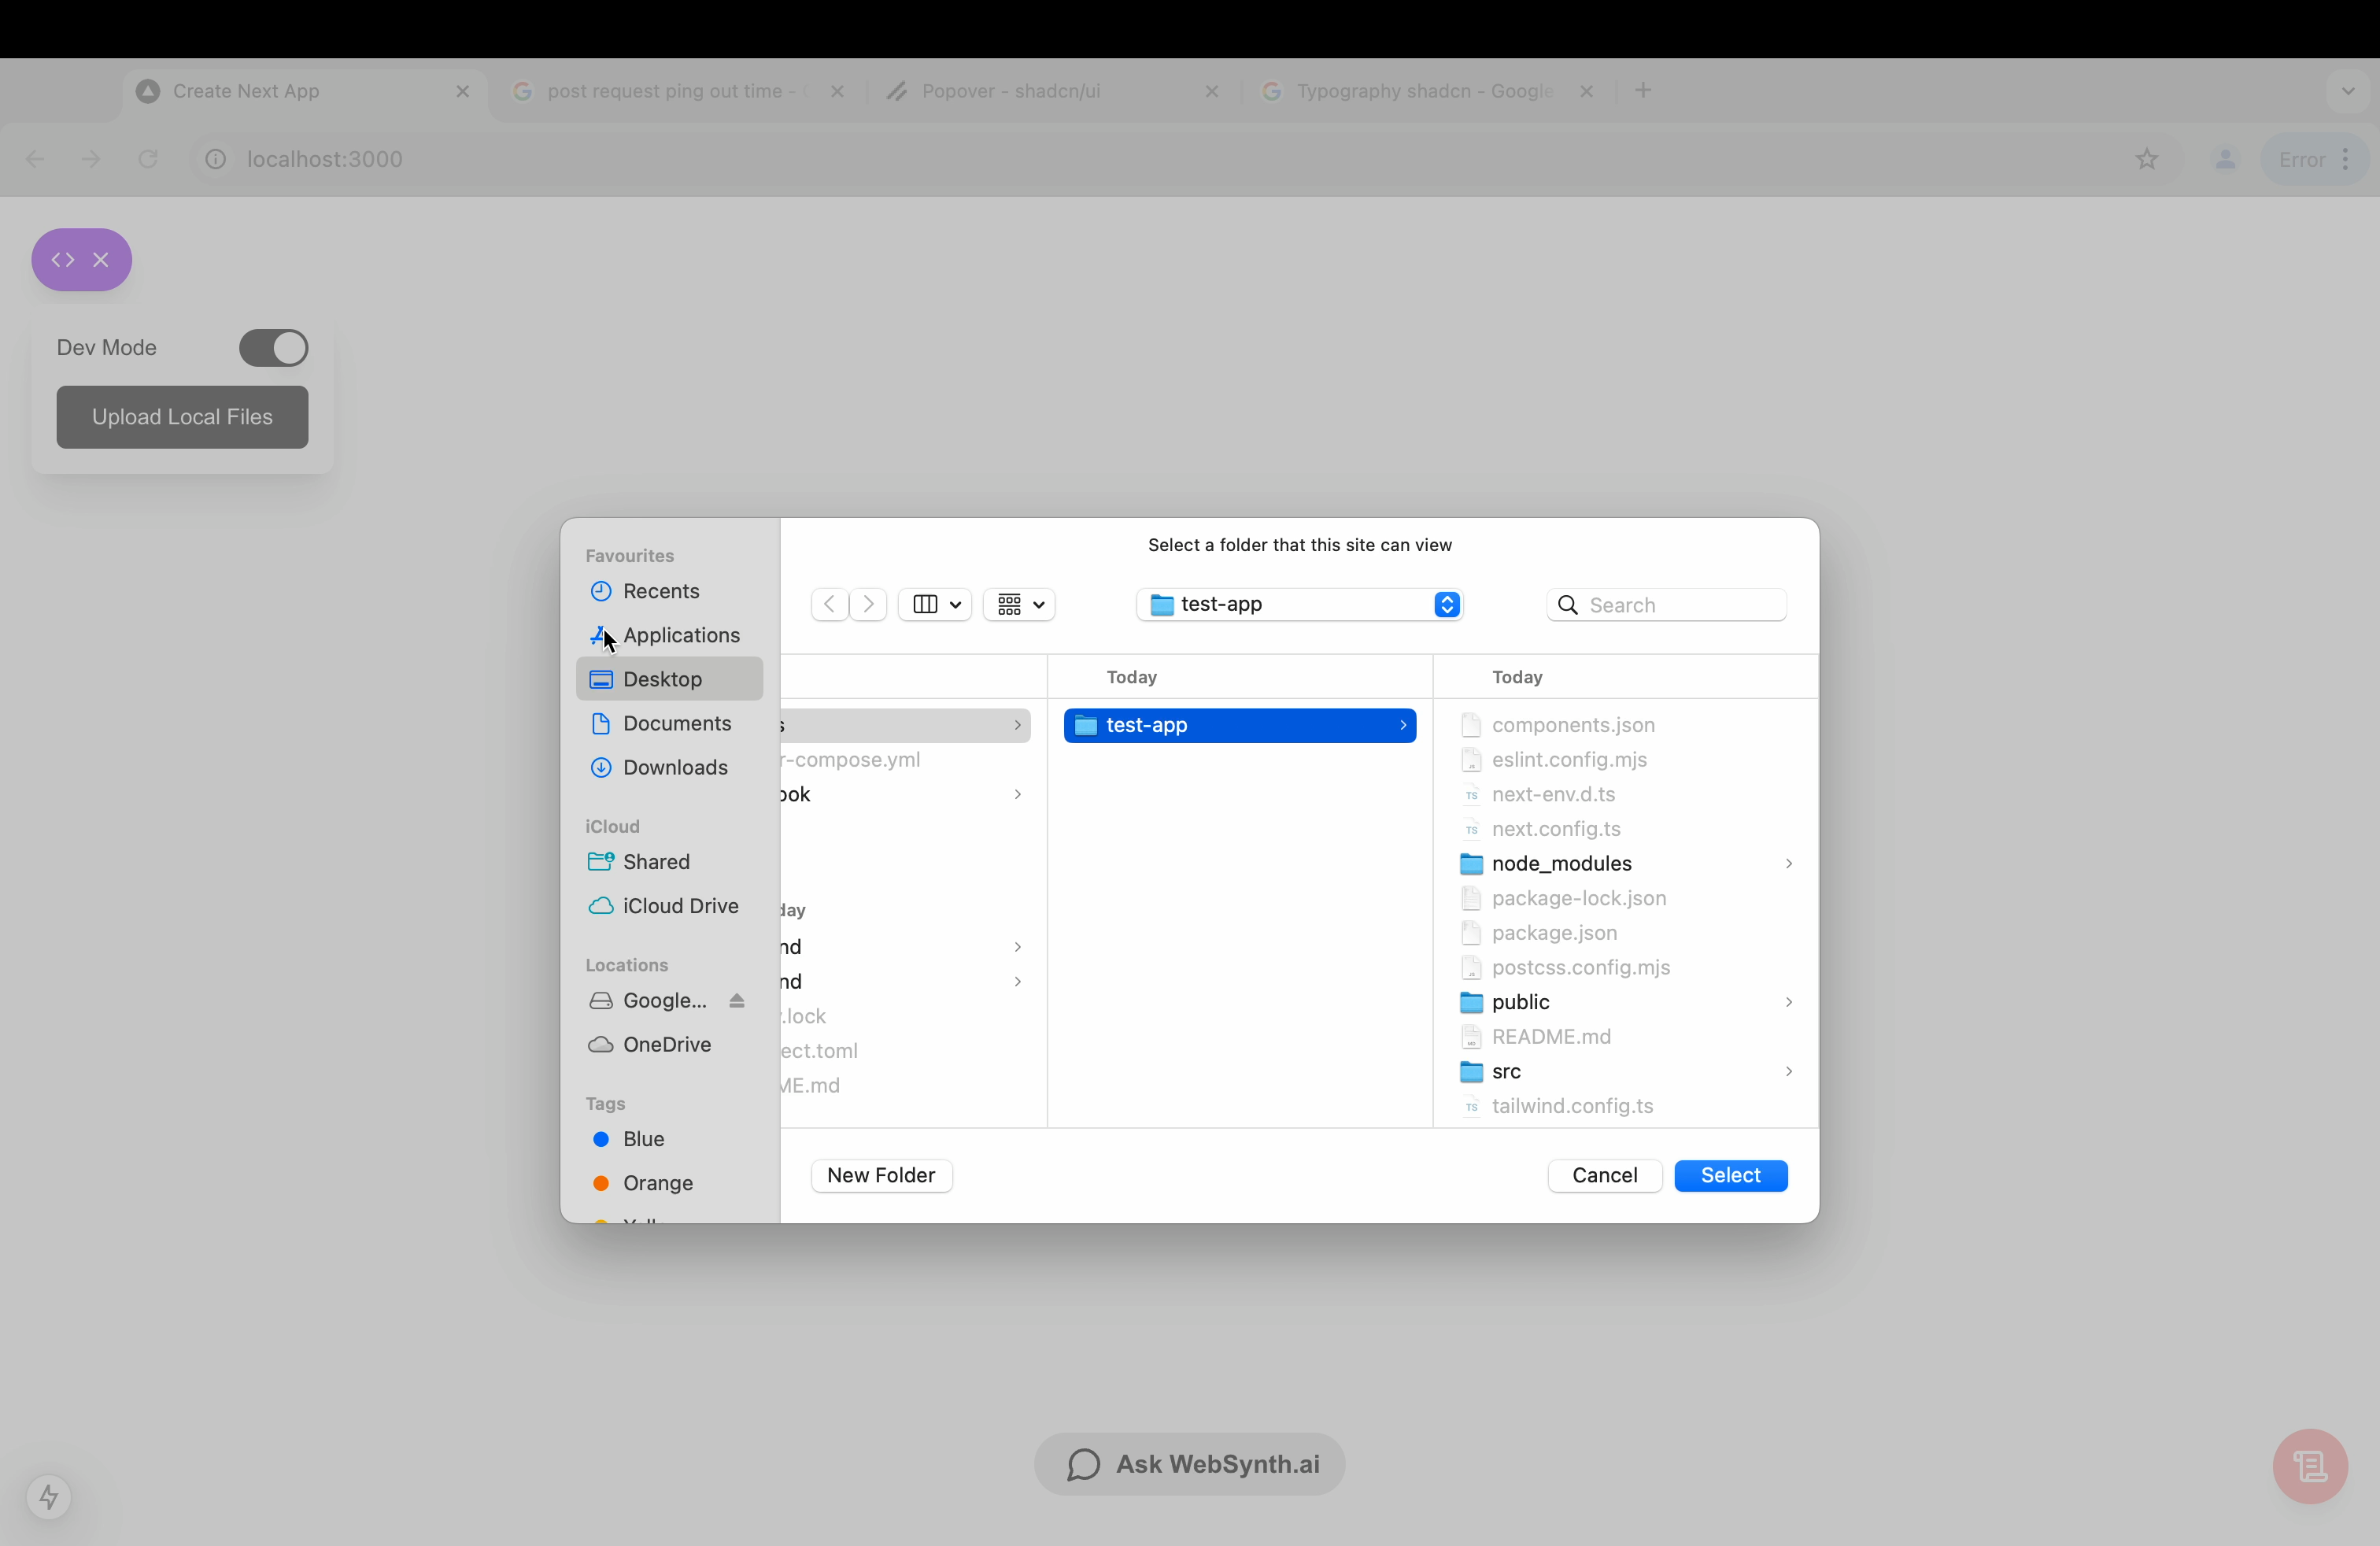Bookmark page with star icon
The height and width of the screenshot is (1546, 2380).
2146,159
